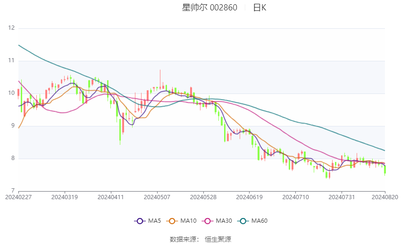The height and width of the screenshot is (244, 401).
Task: Click the 20240411 date axis label
Action: click(x=111, y=197)
